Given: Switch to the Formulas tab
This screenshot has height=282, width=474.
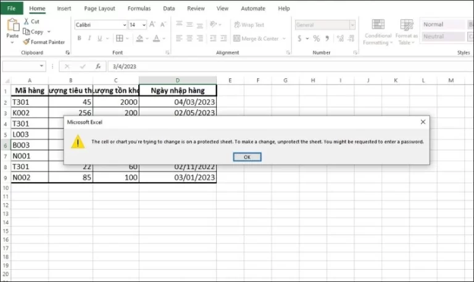Looking at the screenshot, I should click(139, 9).
